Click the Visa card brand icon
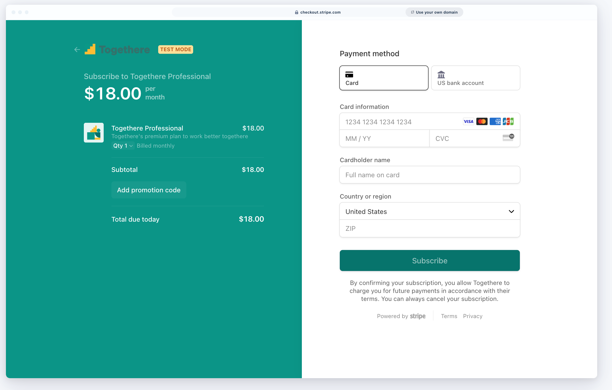 point(469,122)
